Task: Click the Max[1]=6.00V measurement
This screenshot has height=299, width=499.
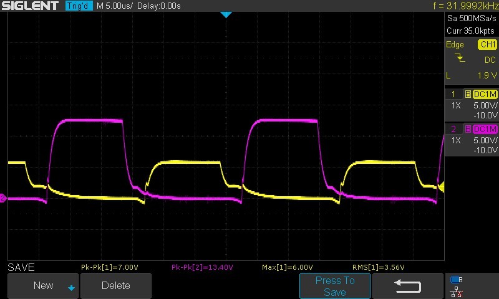Action: pyautogui.click(x=288, y=268)
